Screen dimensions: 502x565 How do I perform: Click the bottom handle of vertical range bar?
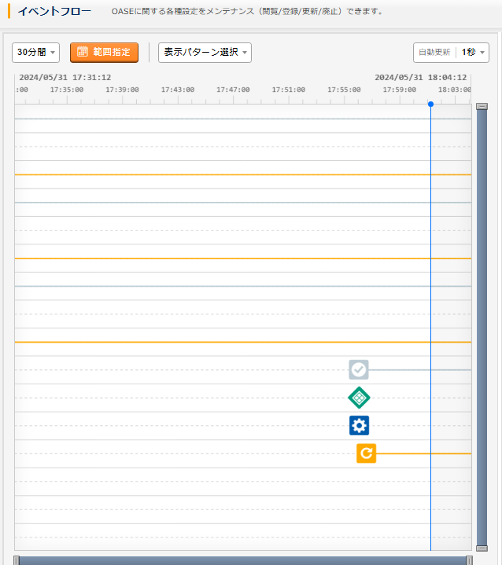pos(482,548)
